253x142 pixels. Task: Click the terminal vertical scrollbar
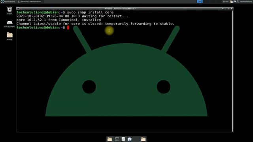click(232, 71)
